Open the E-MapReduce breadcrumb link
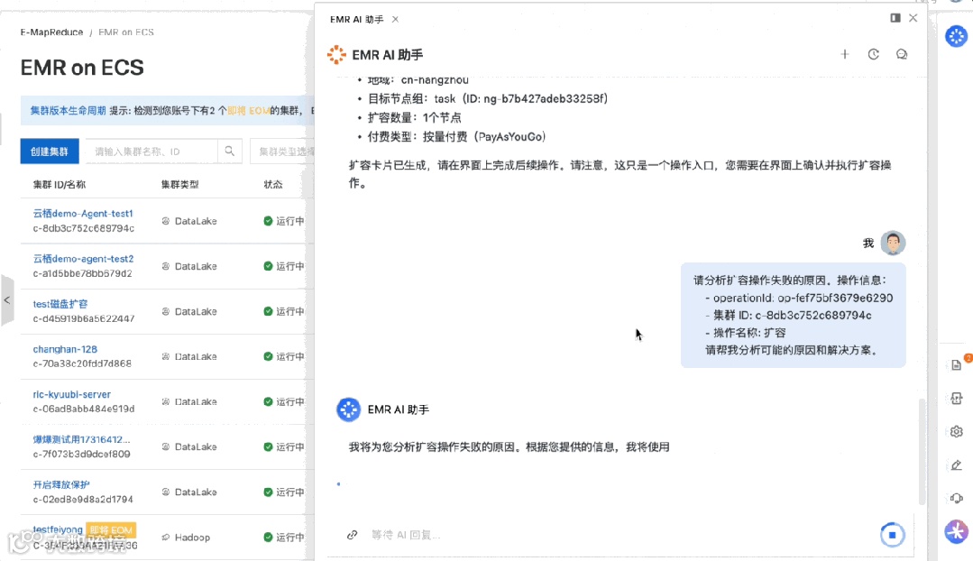 pos(51,32)
